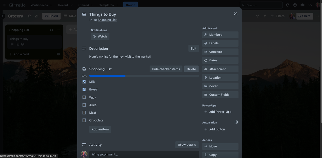Screen dimensions: 322x158
Task: Open Members in Add to card
Action: tap(220, 35)
